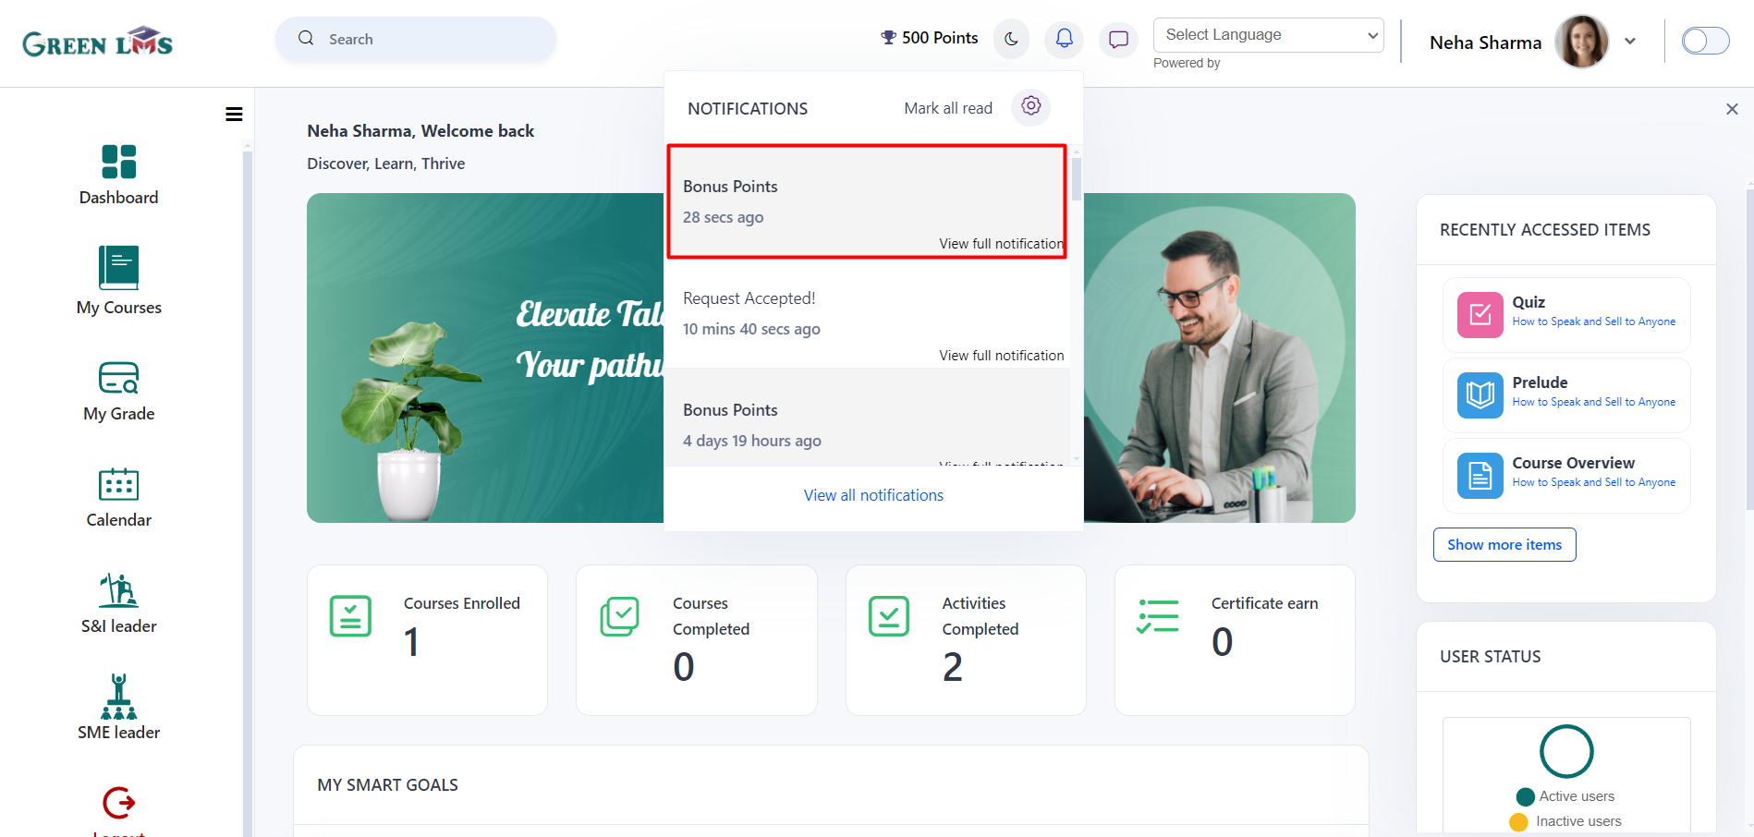This screenshot has width=1754, height=837.
Task: Open the Course Overview recently accessed item
Action: pyautogui.click(x=1566, y=476)
